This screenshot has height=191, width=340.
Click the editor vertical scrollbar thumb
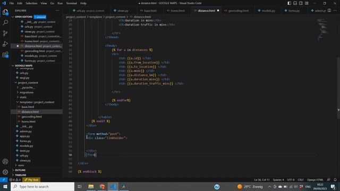coord(338,88)
